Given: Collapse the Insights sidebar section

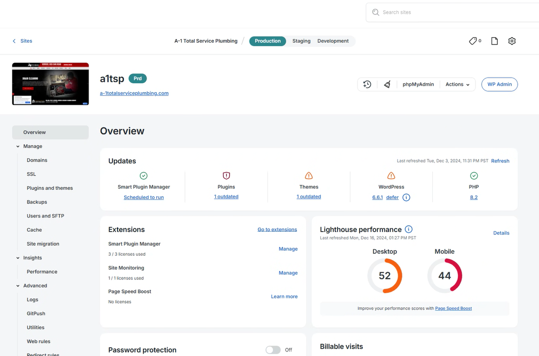Looking at the screenshot, I should 18,258.
